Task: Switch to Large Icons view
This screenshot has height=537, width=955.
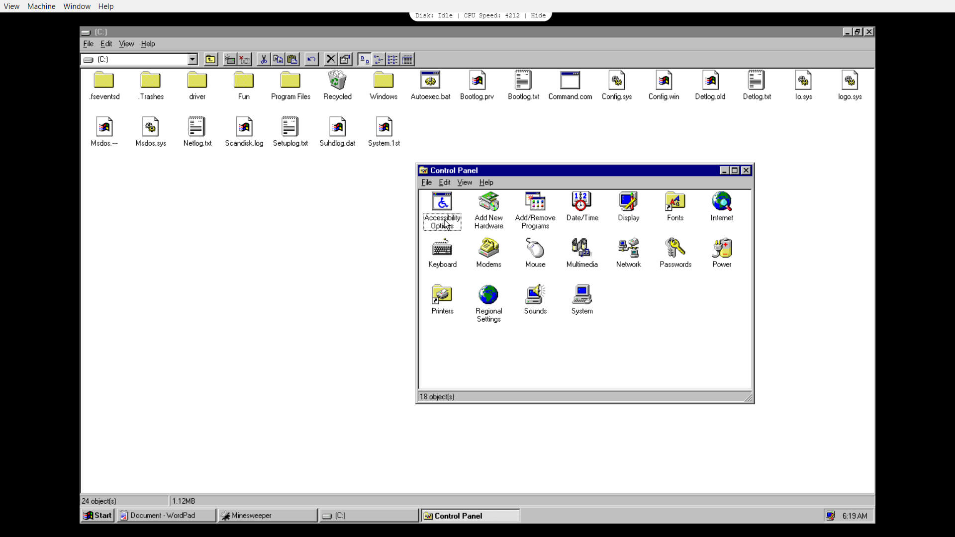Action: point(364,59)
